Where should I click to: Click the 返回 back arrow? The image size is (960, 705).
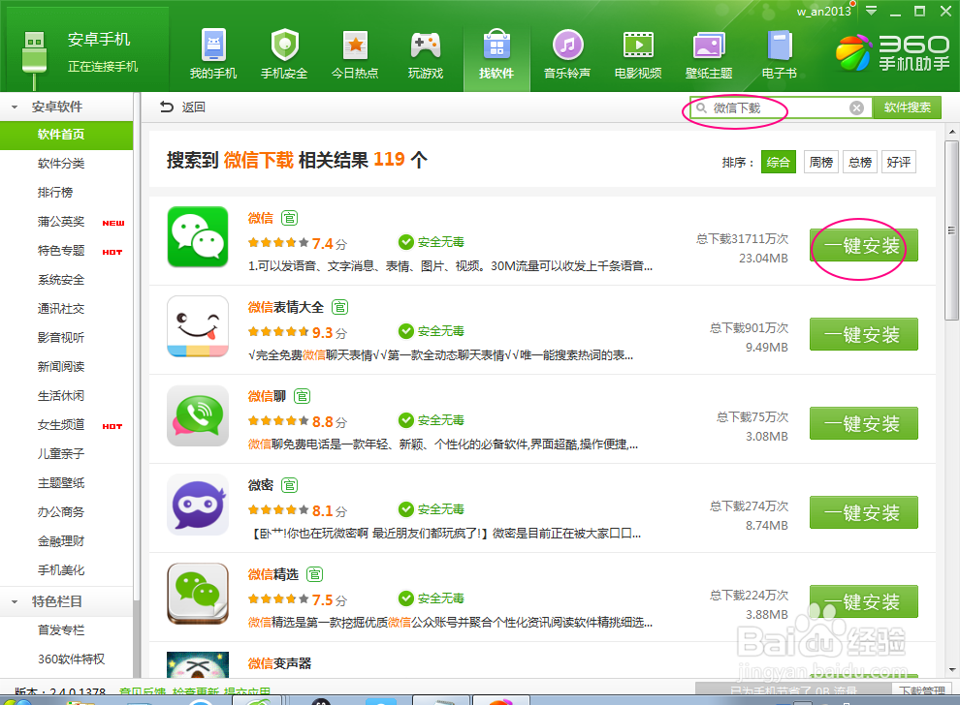point(167,107)
